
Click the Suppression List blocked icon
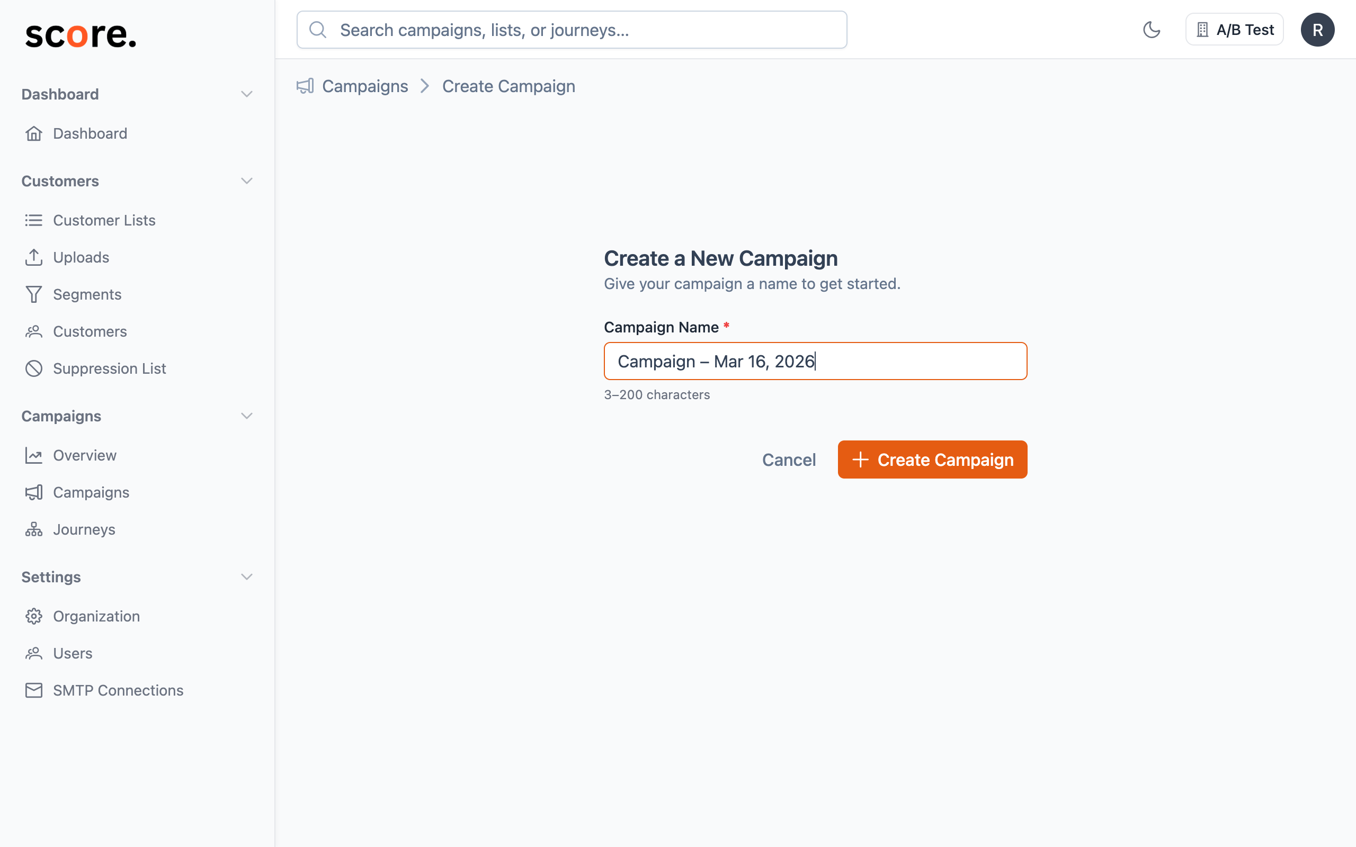tap(33, 368)
